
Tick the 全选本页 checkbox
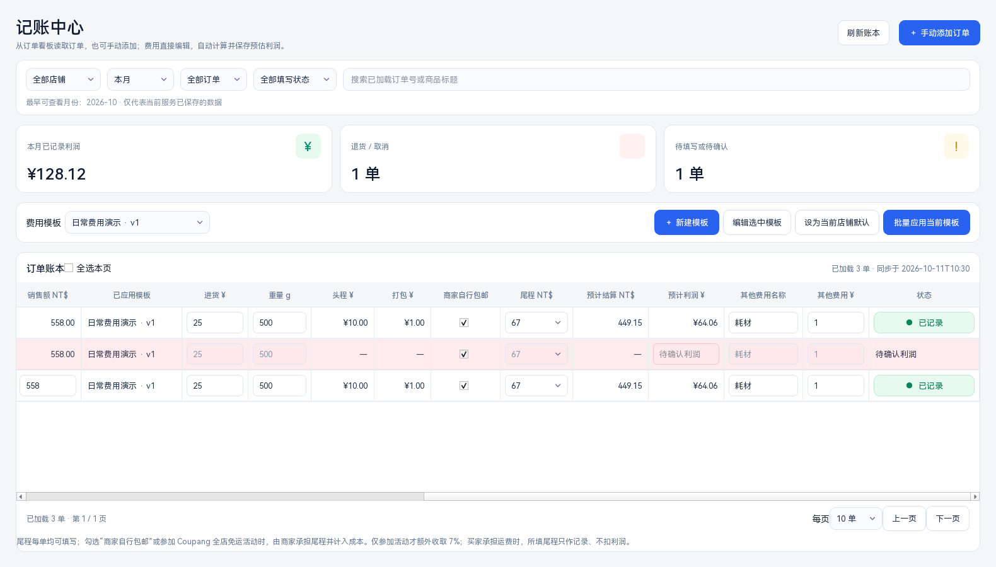click(69, 268)
